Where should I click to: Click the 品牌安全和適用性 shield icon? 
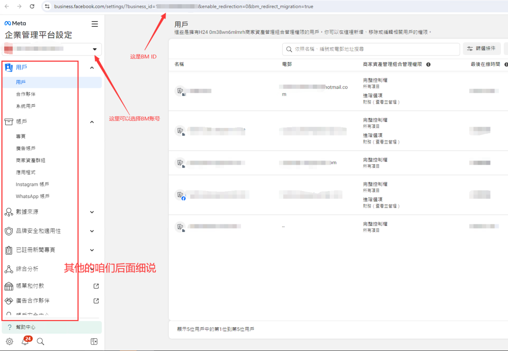[9, 231]
